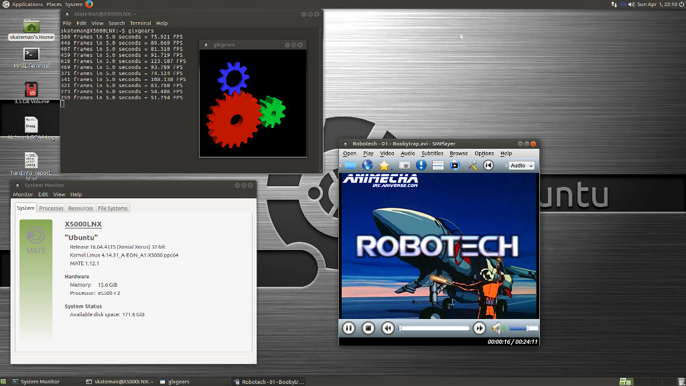Open skateman's Home folder icon on desktop
Image resolution: width=686 pixels, height=386 pixels.
[31, 29]
